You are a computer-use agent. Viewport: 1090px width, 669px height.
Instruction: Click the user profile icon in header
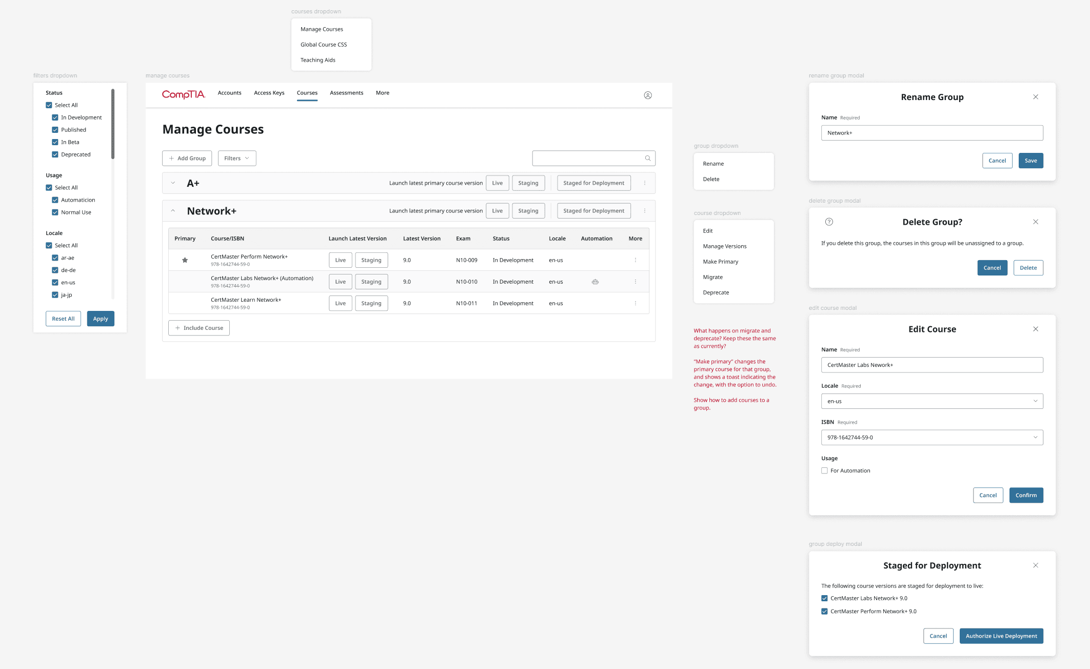click(x=648, y=95)
